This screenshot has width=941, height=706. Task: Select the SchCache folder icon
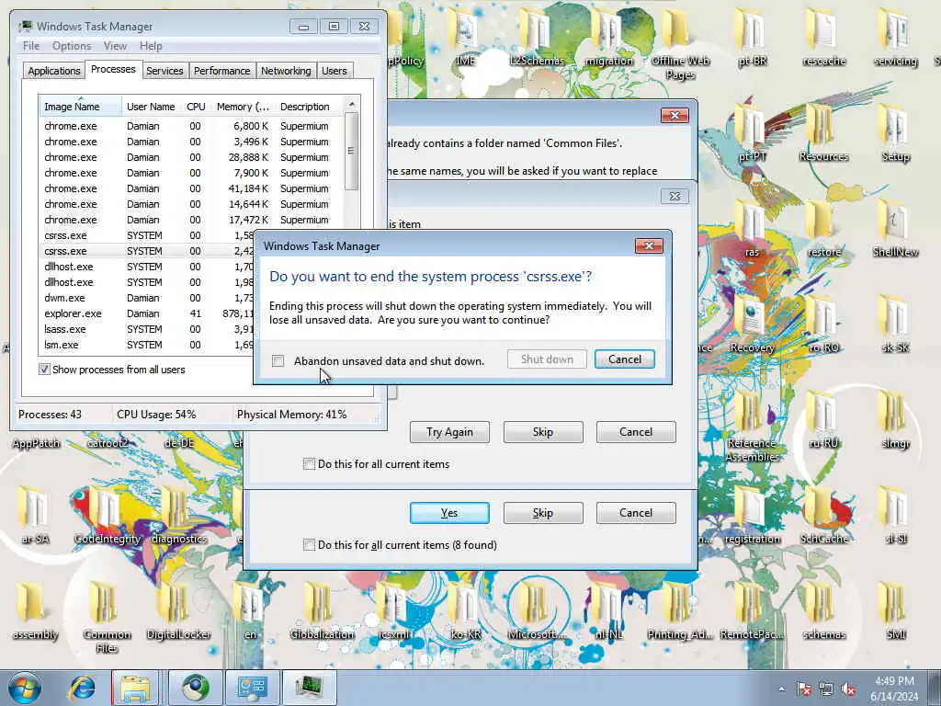[823, 515]
